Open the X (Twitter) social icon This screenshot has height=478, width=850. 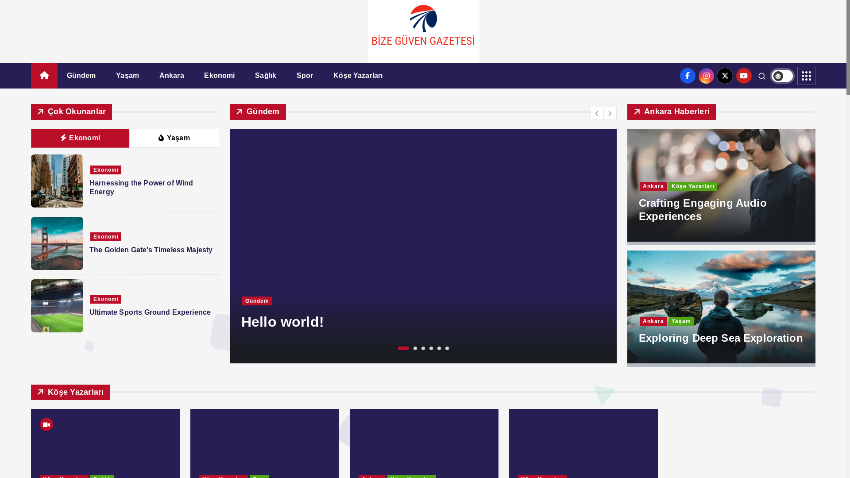pos(725,76)
